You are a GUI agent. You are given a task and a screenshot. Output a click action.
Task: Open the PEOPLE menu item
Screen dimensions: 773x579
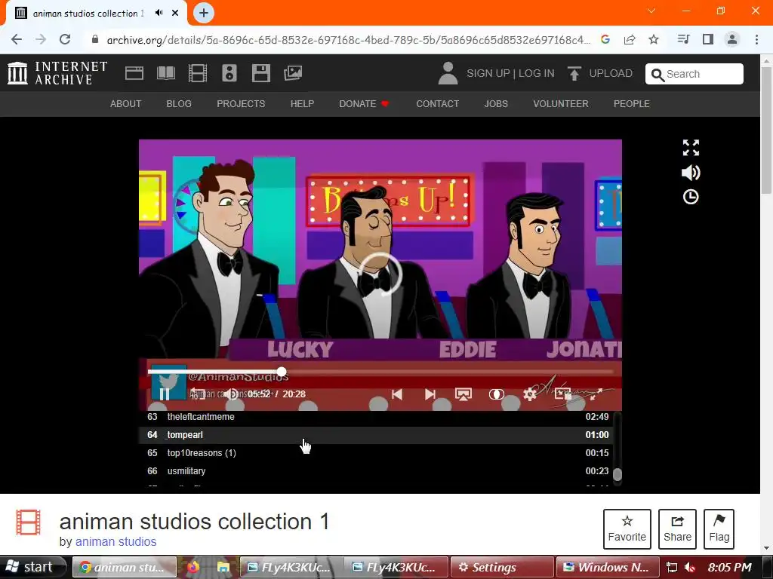tap(632, 104)
